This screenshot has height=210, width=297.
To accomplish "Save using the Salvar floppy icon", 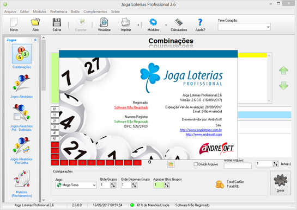I will (x=57, y=24).
